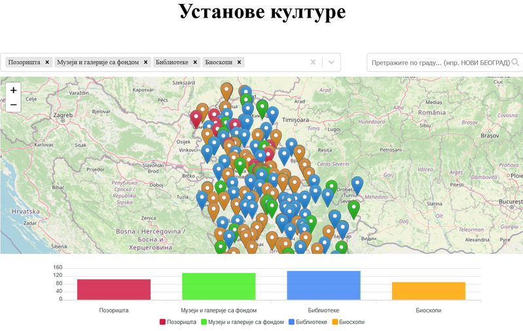Click the orange Биоскопи bar
This screenshot has width=523, height=331.
coord(428,290)
